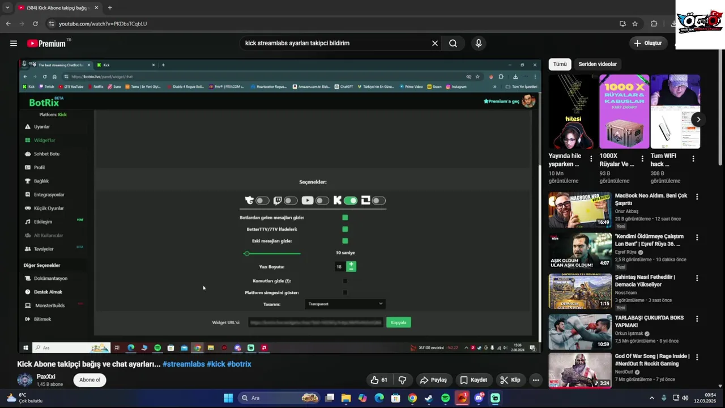Toggle the first platform switch beside the bird logo
725x408 pixels.
coord(262,201)
